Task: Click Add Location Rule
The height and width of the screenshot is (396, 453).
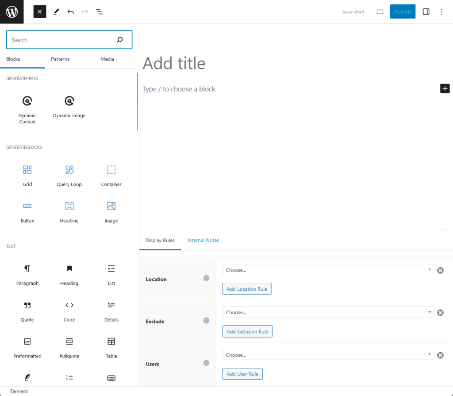Action: click(247, 289)
